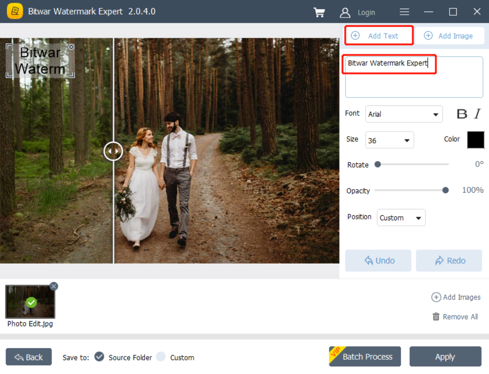Click the Bitwar app logo
The width and height of the screenshot is (489, 374).
15,11
